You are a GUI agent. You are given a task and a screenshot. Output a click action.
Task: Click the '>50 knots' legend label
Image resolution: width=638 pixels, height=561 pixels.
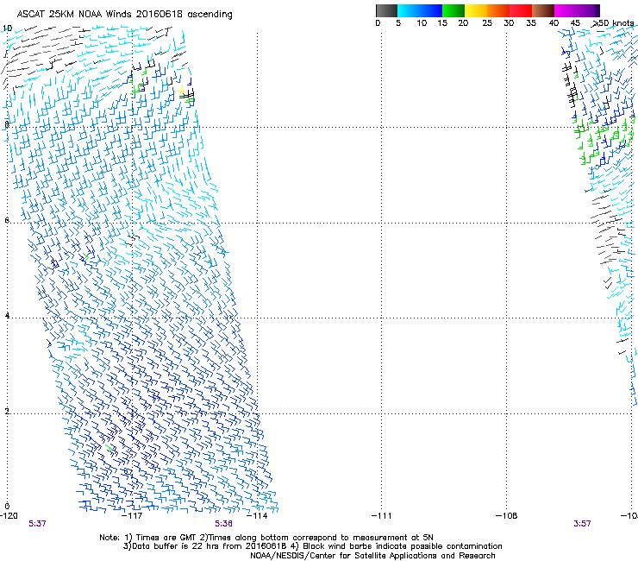tap(614, 23)
